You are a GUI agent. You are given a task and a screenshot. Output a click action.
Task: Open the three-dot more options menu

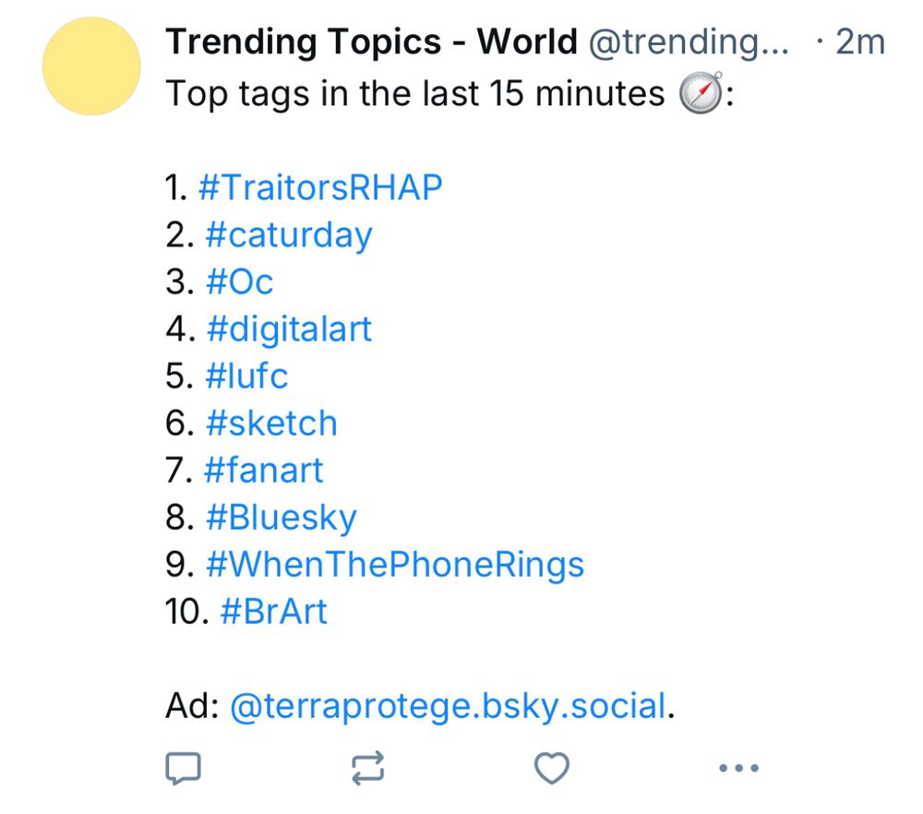click(x=738, y=768)
